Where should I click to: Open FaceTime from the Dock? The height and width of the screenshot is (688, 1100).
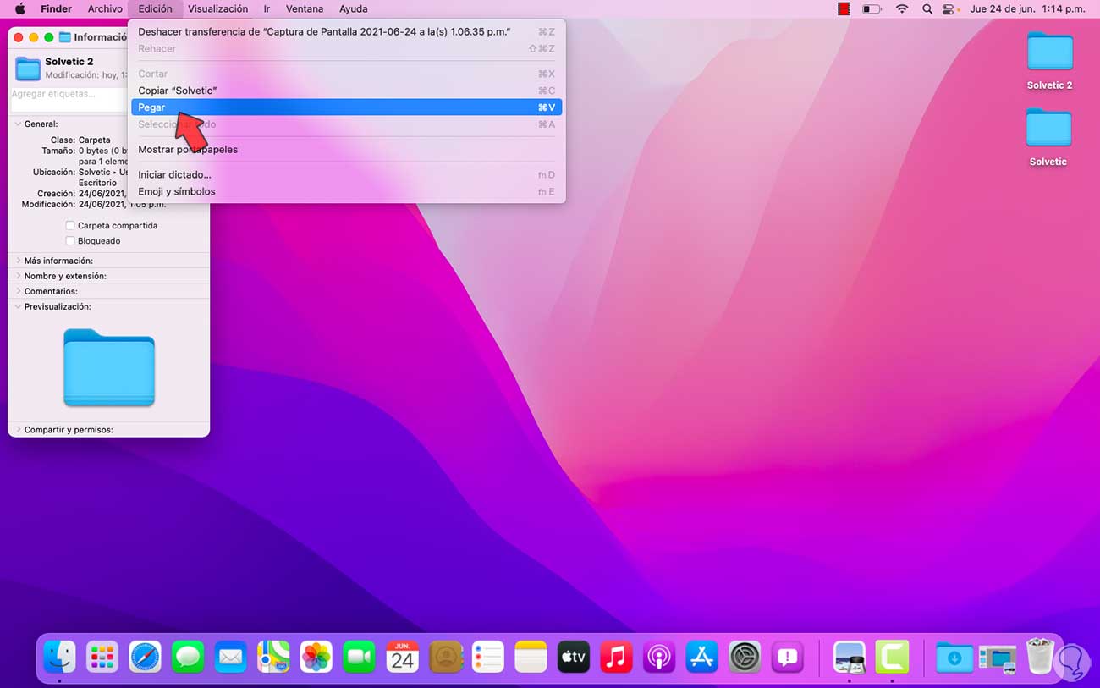click(x=360, y=657)
